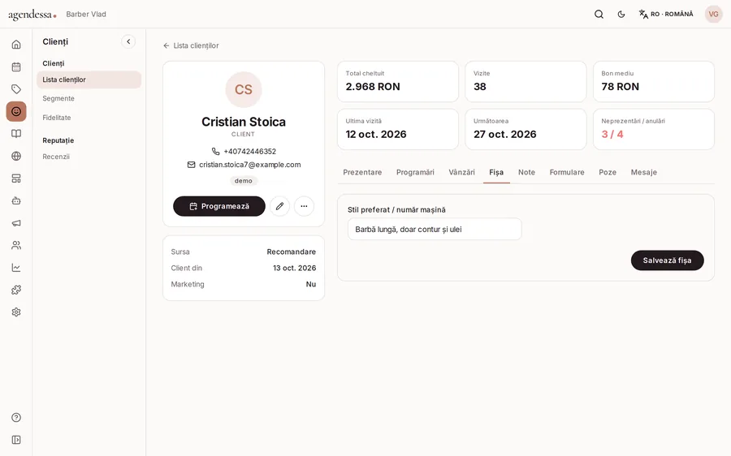
Task: Click the phone icon beside +40742446352
Action: pos(215,152)
